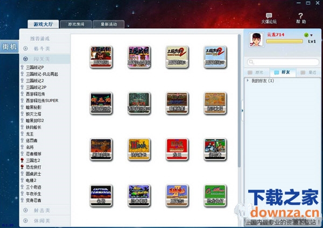Open the 三国战记P game tile in the grid
323x228 pixels.
[101, 57]
